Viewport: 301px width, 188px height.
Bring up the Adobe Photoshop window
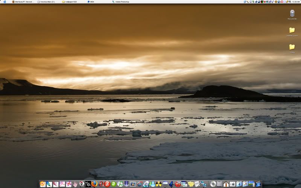(121, 2)
